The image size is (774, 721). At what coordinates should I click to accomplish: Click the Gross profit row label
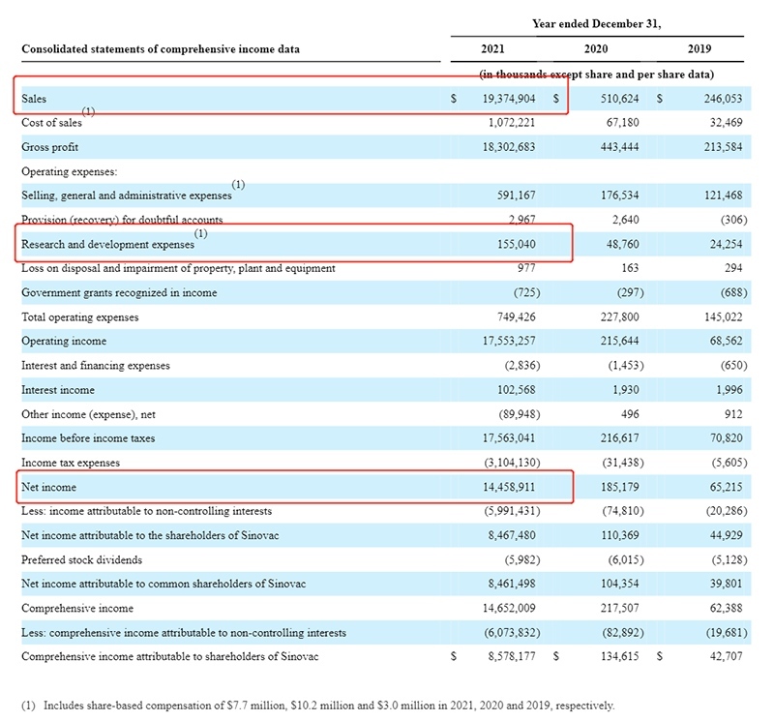click(x=50, y=147)
